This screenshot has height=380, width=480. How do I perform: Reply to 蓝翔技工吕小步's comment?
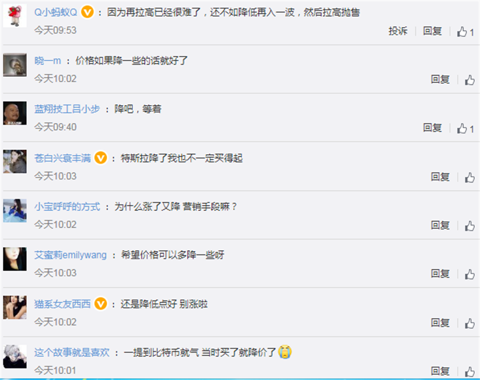432,128
